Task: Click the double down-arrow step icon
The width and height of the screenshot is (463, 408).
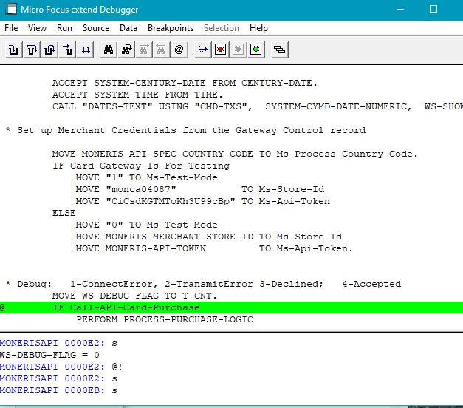Action: coord(85,50)
